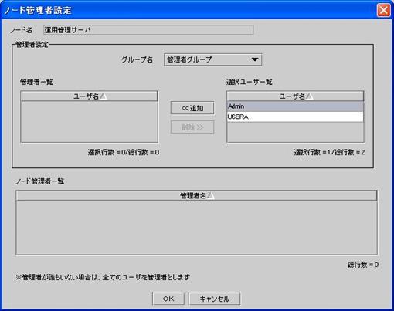Sort 管理者一覧 by ユーザ名 header
The width and height of the screenshot is (394, 311).
[89, 96]
